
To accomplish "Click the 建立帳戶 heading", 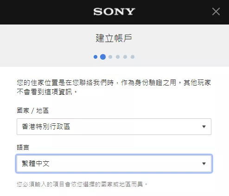I will pyautogui.click(x=114, y=38).
